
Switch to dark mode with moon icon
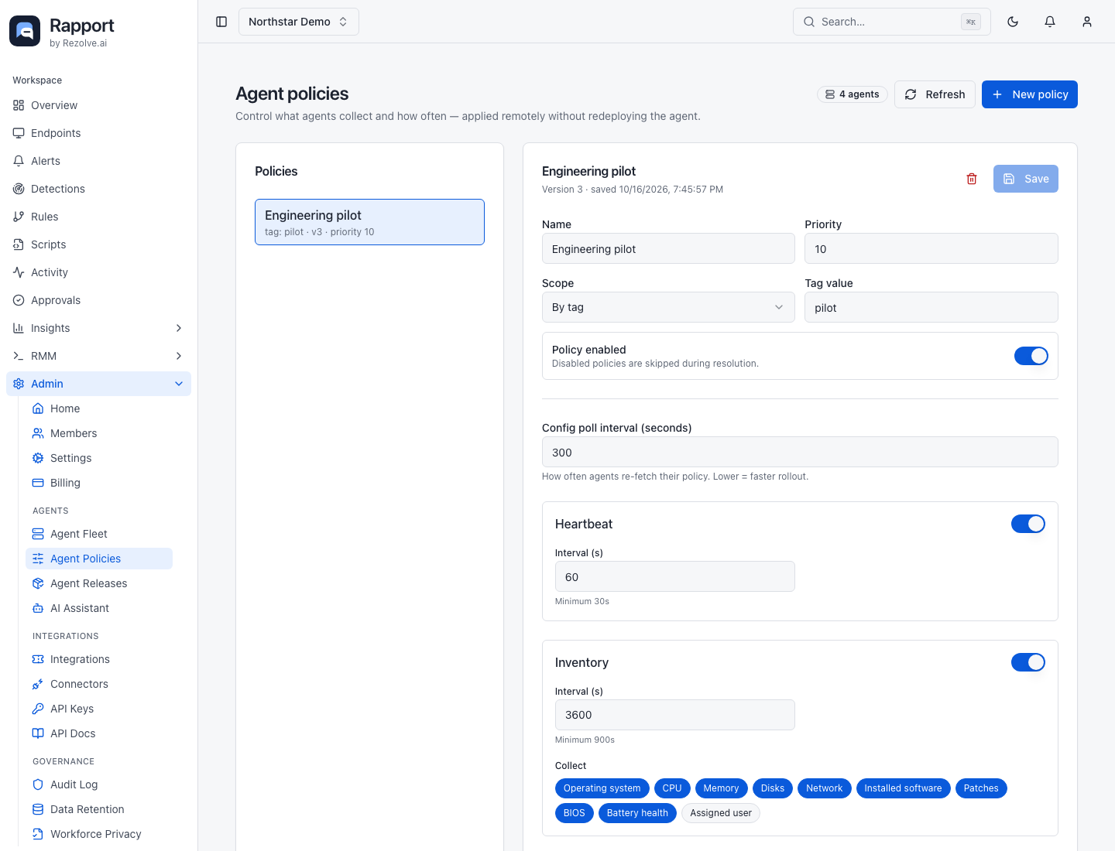[1013, 22]
